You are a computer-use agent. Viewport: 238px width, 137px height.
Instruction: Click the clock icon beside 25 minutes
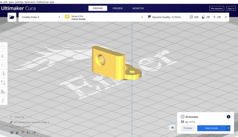(x=182, y=117)
